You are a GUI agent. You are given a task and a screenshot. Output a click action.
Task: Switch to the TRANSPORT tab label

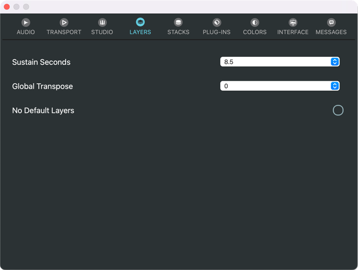(x=64, y=32)
